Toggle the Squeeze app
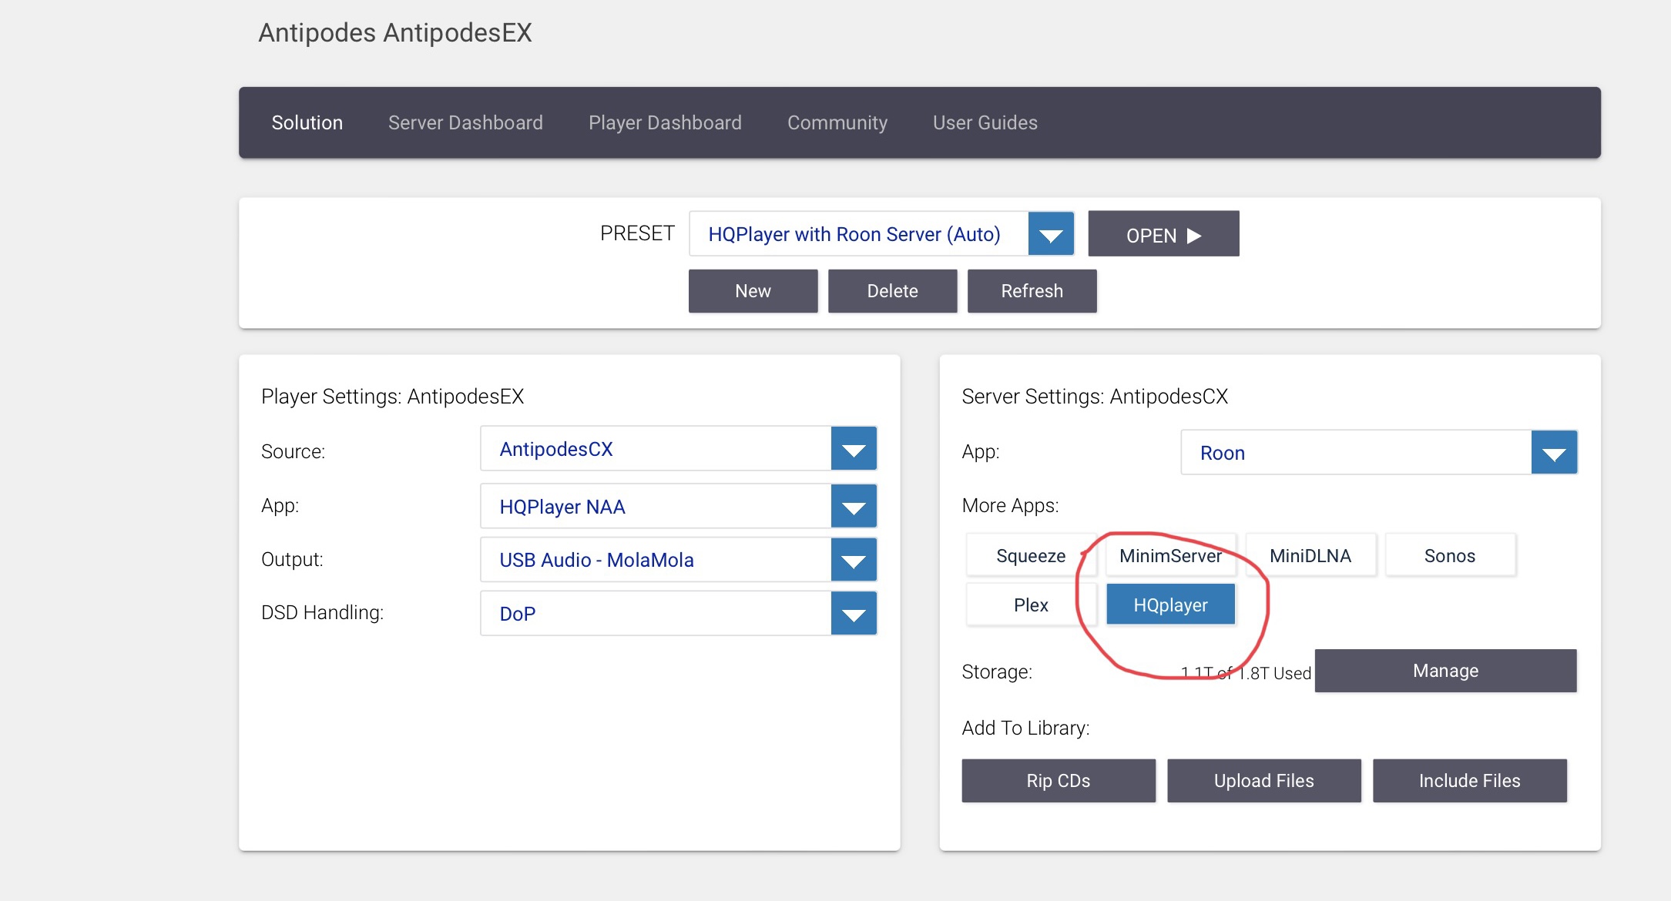This screenshot has width=1671, height=901. 1031,555
